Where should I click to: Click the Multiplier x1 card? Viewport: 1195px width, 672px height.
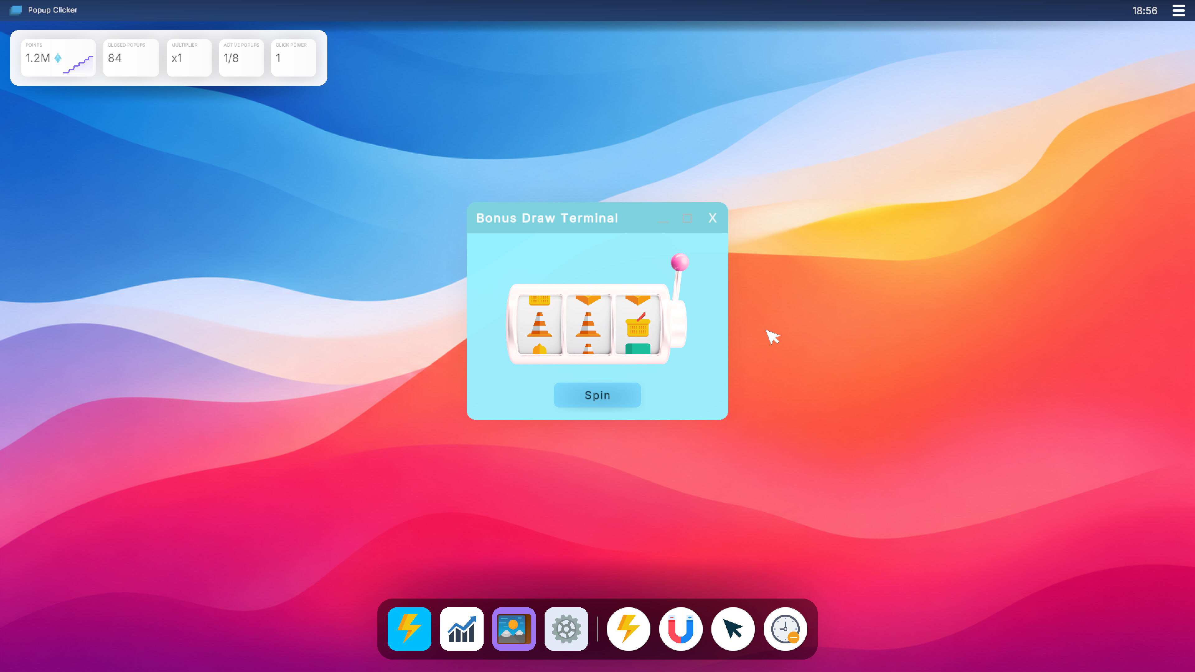[x=189, y=58]
